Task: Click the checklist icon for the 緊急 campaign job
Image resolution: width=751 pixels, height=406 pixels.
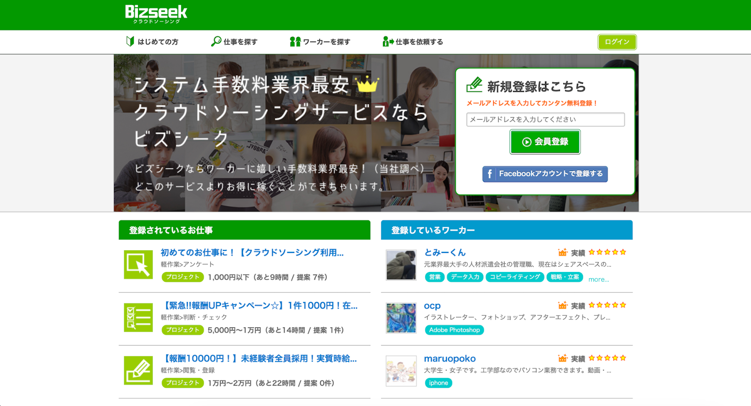Action: [x=138, y=317]
